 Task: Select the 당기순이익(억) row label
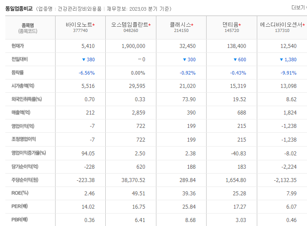click(25, 167)
